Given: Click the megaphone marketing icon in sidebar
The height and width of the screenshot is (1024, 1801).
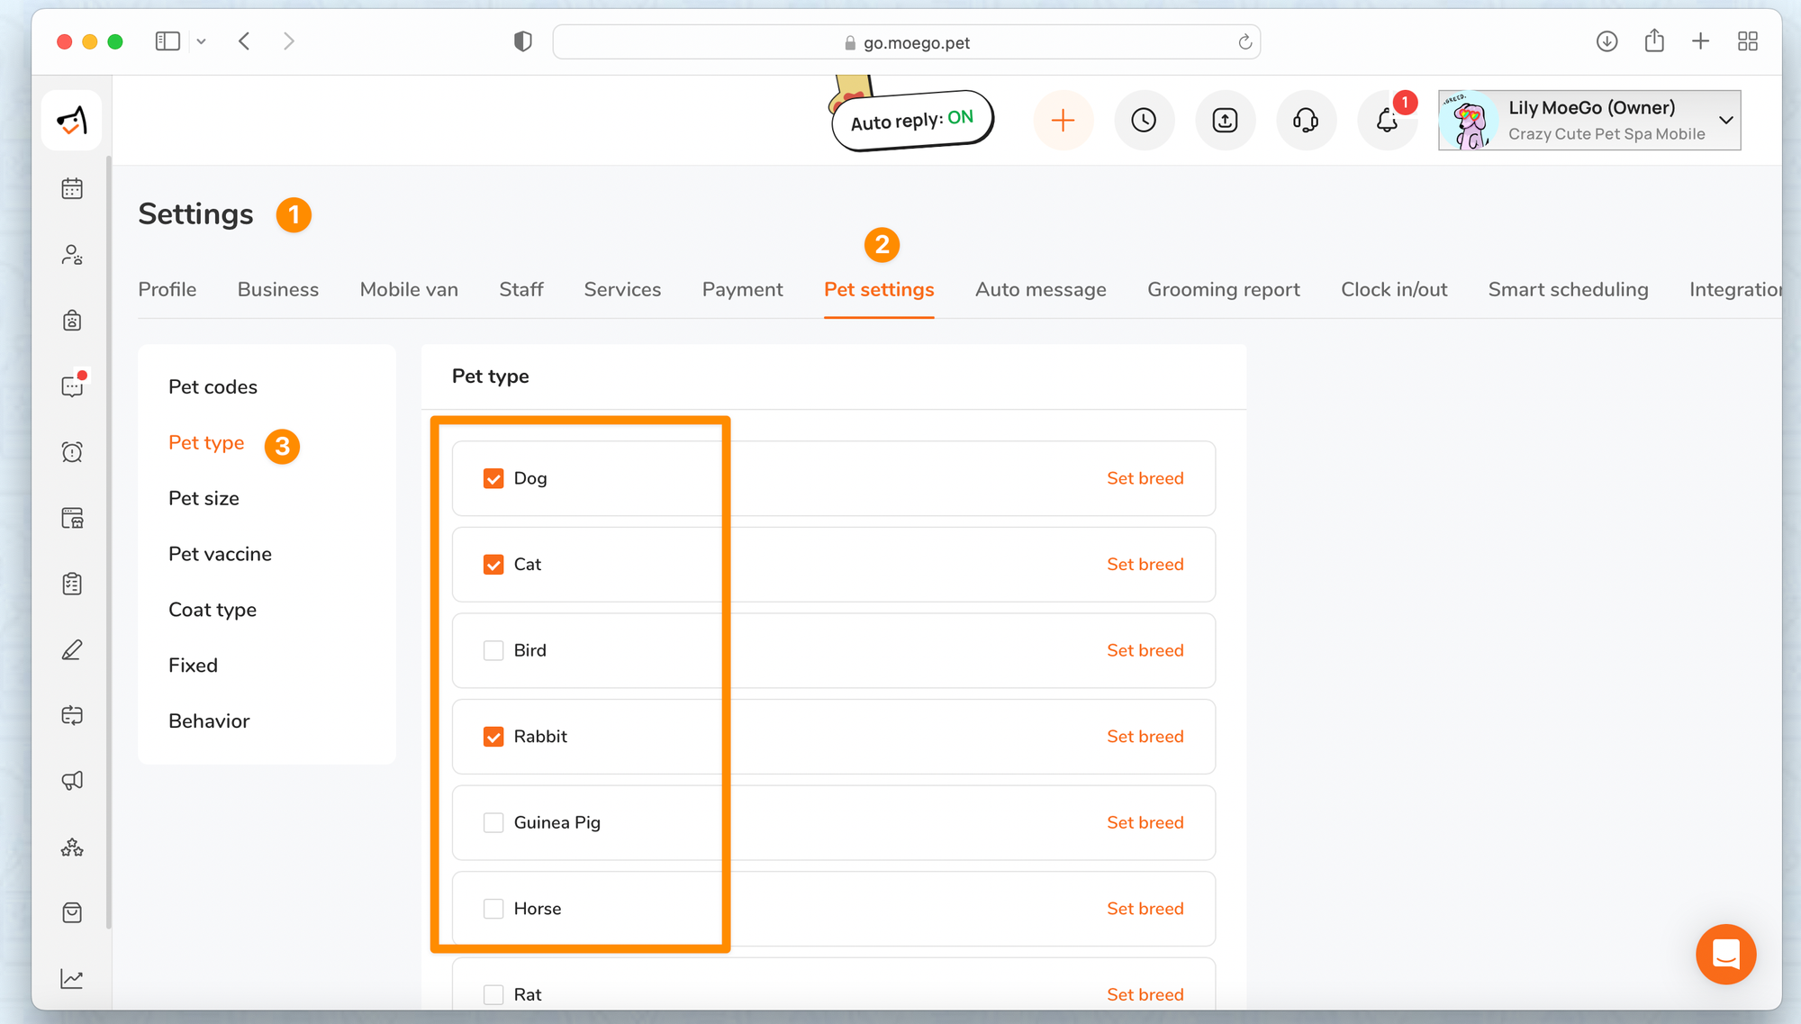Looking at the screenshot, I should coord(72,781).
